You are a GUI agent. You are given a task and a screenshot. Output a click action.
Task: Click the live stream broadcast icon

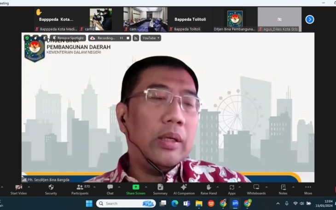(x=136, y=38)
